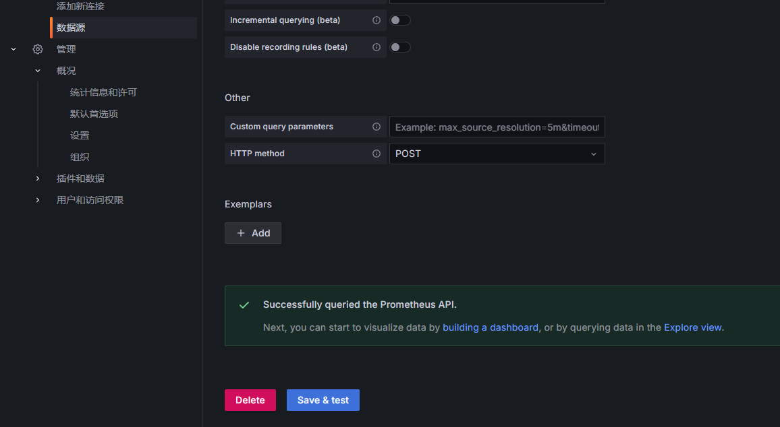Toggle the Incremental querying (beta) switch
Screen dimensions: 780x427
(x=400, y=20)
